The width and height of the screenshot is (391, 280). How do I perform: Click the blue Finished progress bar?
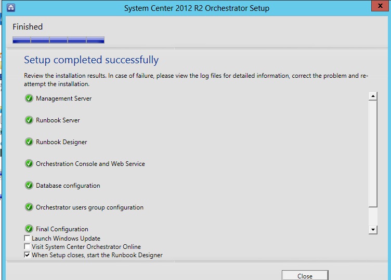coord(58,40)
